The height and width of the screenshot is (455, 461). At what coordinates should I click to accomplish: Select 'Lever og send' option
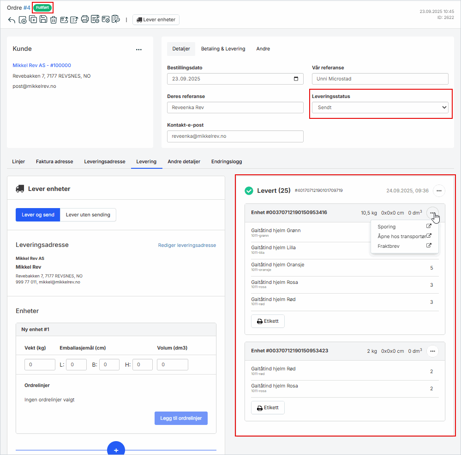click(38, 215)
